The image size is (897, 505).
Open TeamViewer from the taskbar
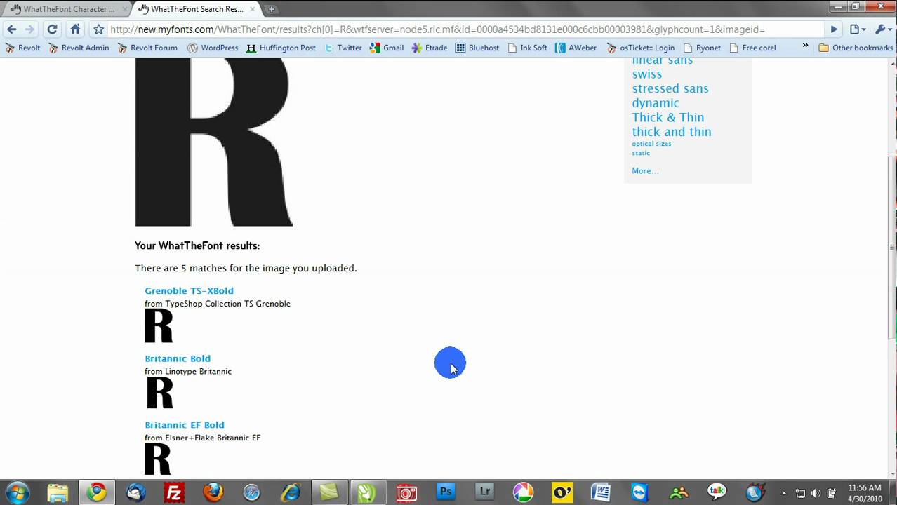[x=639, y=492]
